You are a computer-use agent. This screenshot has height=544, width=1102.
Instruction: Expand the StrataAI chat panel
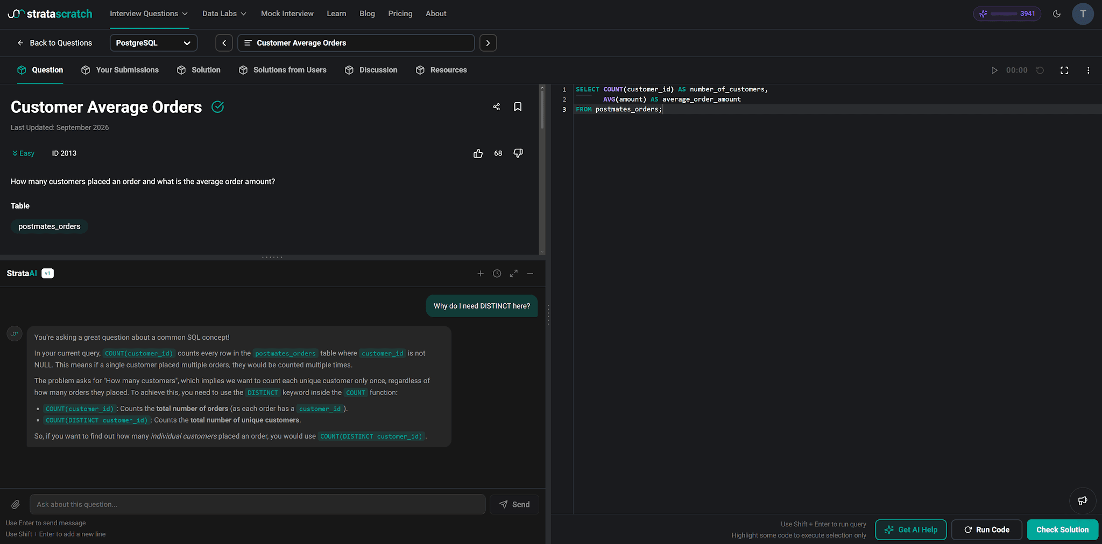point(514,274)
